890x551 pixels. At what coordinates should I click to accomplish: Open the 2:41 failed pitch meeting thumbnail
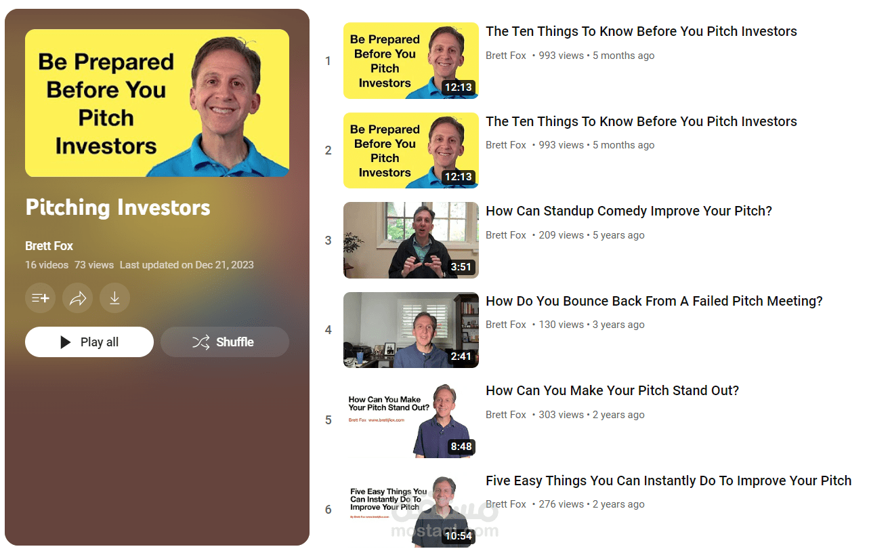click(x=411, y=330)
